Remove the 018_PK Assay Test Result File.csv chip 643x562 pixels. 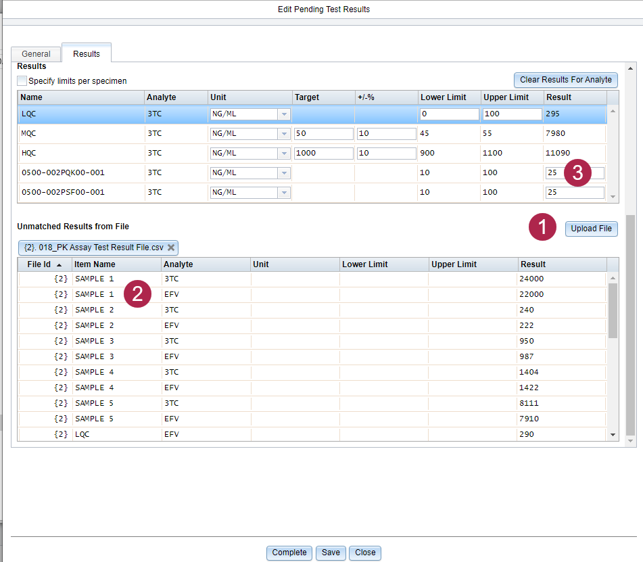pos(171,248)
